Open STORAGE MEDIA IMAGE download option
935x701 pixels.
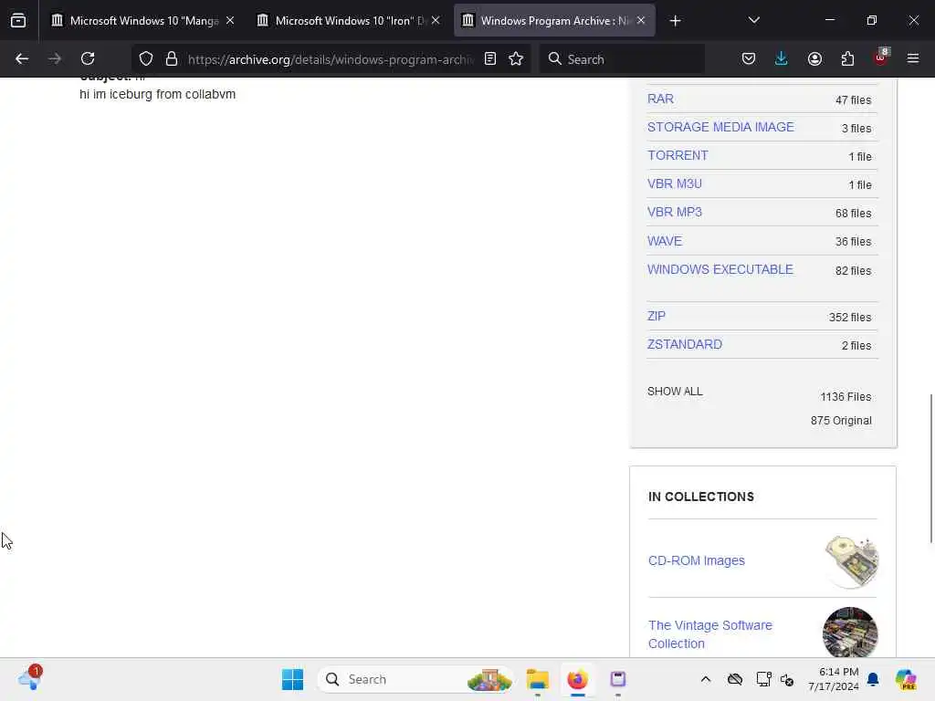tap(720, 127)
